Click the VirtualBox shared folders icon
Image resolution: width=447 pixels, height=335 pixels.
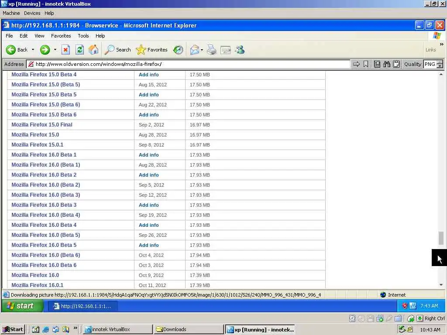(398, 318)
